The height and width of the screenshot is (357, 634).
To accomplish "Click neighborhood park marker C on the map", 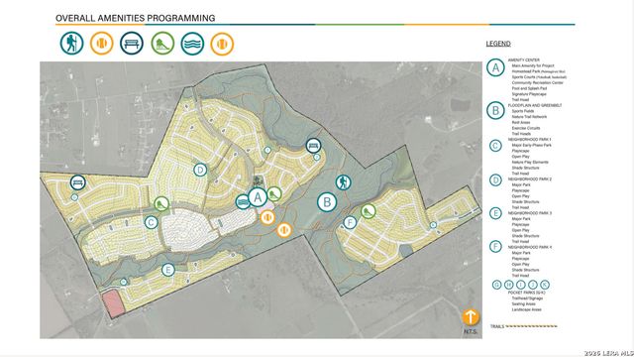I will 152,222.
